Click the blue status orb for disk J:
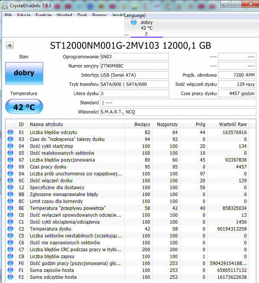 click(134, 22)
